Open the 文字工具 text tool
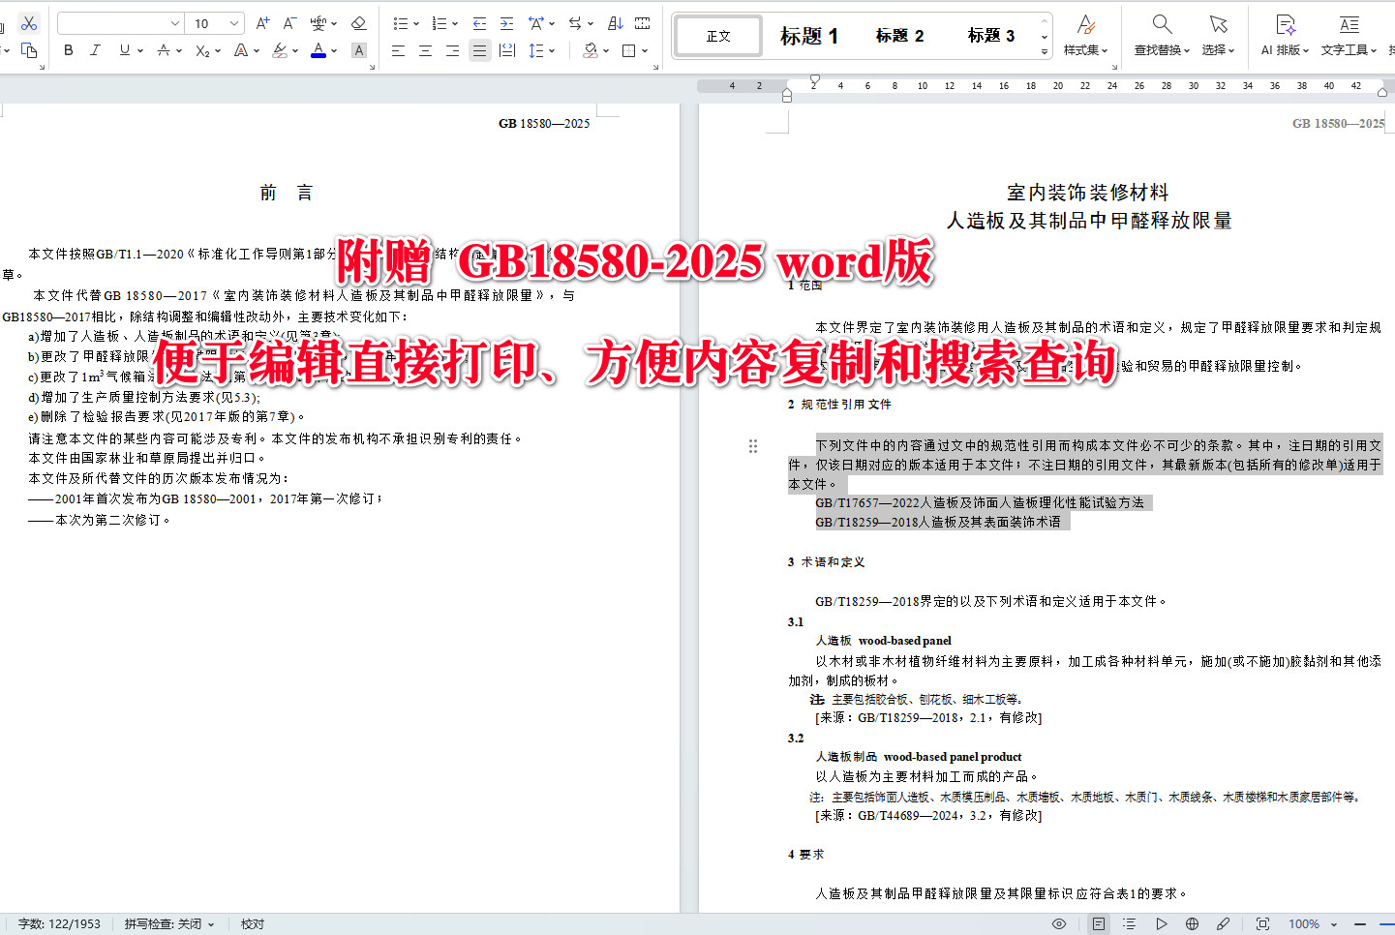The width and height of the screenshot is (1395, 935). click(x=1347, y=35)
